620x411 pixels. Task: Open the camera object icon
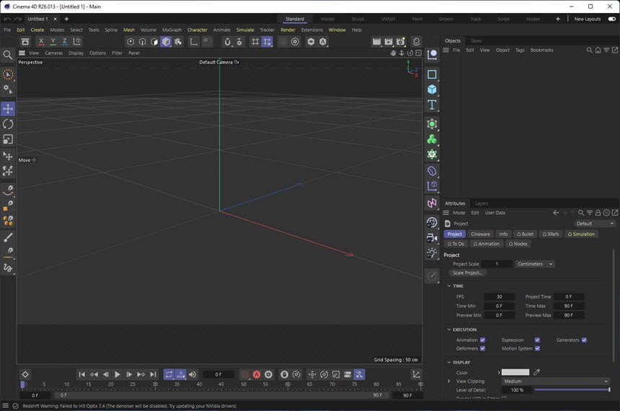point(432,238)
